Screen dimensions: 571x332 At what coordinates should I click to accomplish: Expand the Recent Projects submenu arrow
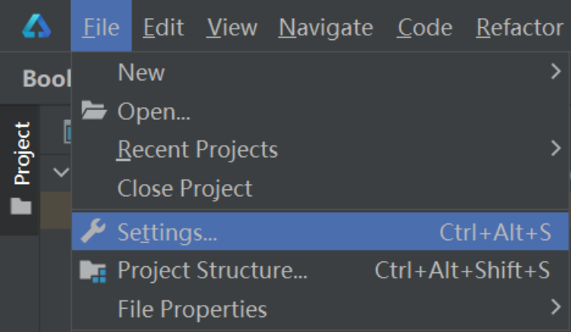556,149
